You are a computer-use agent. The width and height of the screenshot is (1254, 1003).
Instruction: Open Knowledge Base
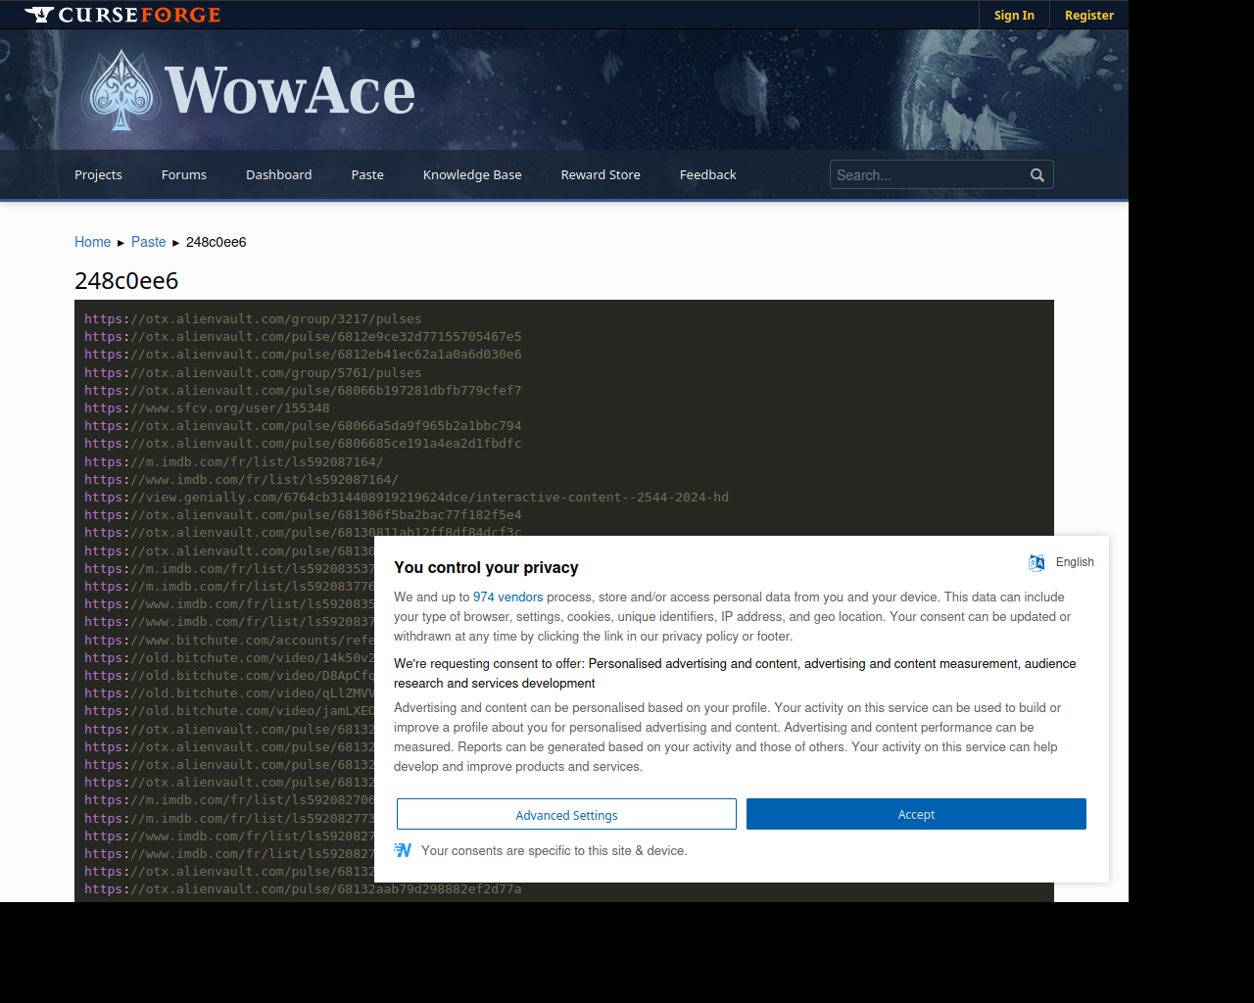coord(472,175)
